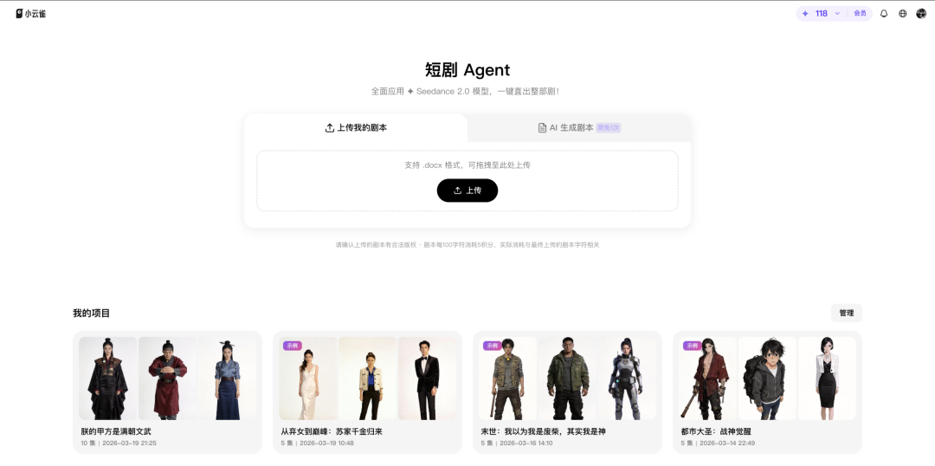
Task: Open the 从弃女到巅峰：苏家千金归来 project
Action: (367, 392)
